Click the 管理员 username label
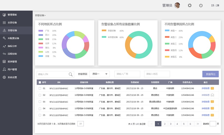This screenshot has height=135, width=224. click(167, 6)
